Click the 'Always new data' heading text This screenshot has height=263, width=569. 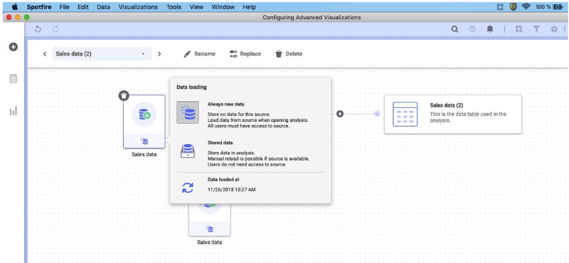(226, 104)
